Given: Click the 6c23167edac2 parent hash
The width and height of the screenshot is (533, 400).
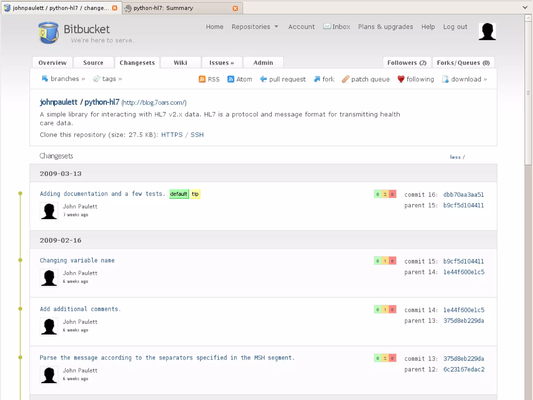Looking at the screenshot, I should (464, 370).
